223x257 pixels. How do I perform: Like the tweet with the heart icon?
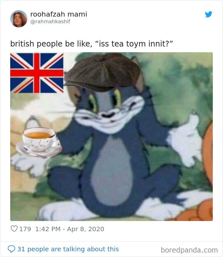(14, 229)
